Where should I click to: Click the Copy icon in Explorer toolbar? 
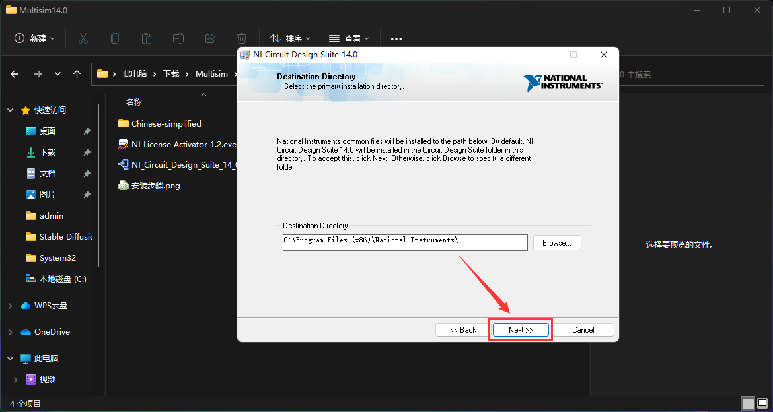[115, 38]
